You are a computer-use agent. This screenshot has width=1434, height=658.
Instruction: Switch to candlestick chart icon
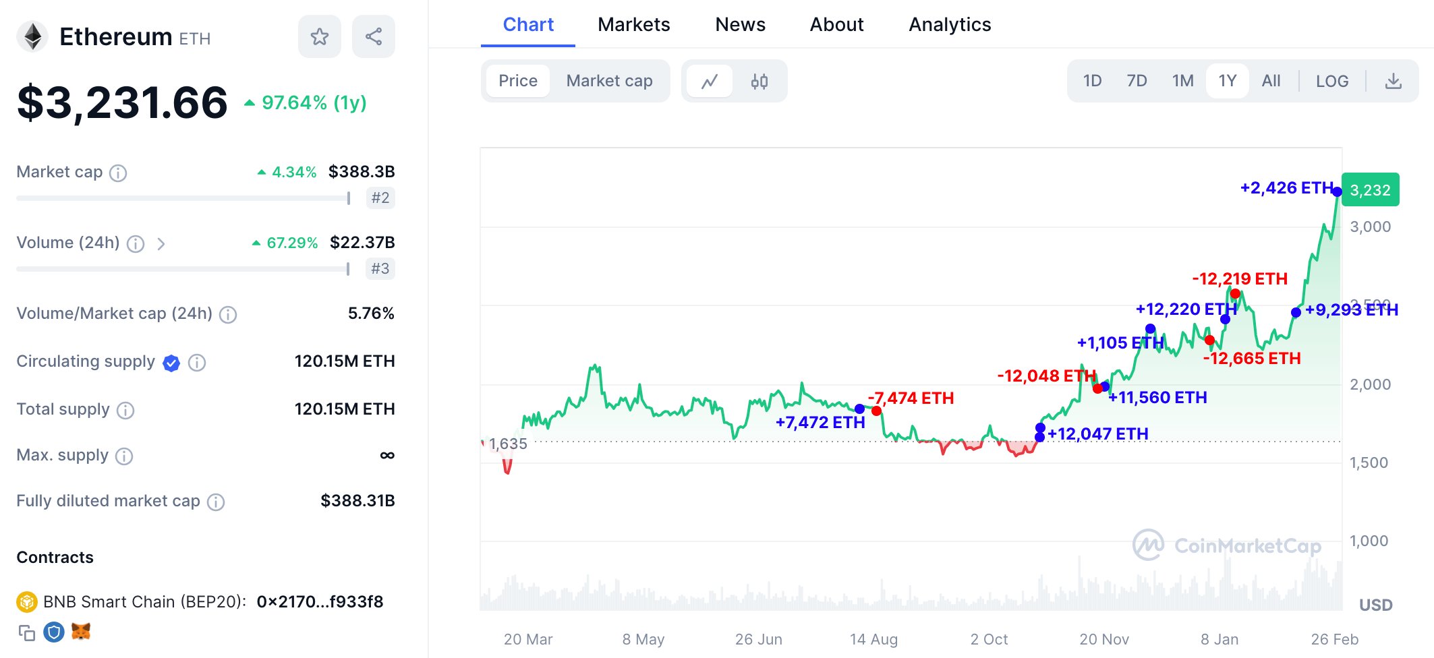tap(759, 82)
